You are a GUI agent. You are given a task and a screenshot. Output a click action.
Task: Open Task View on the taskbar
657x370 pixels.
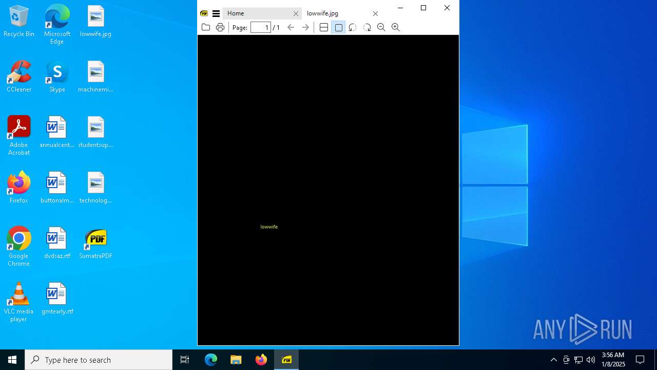(x=185, y=360)
